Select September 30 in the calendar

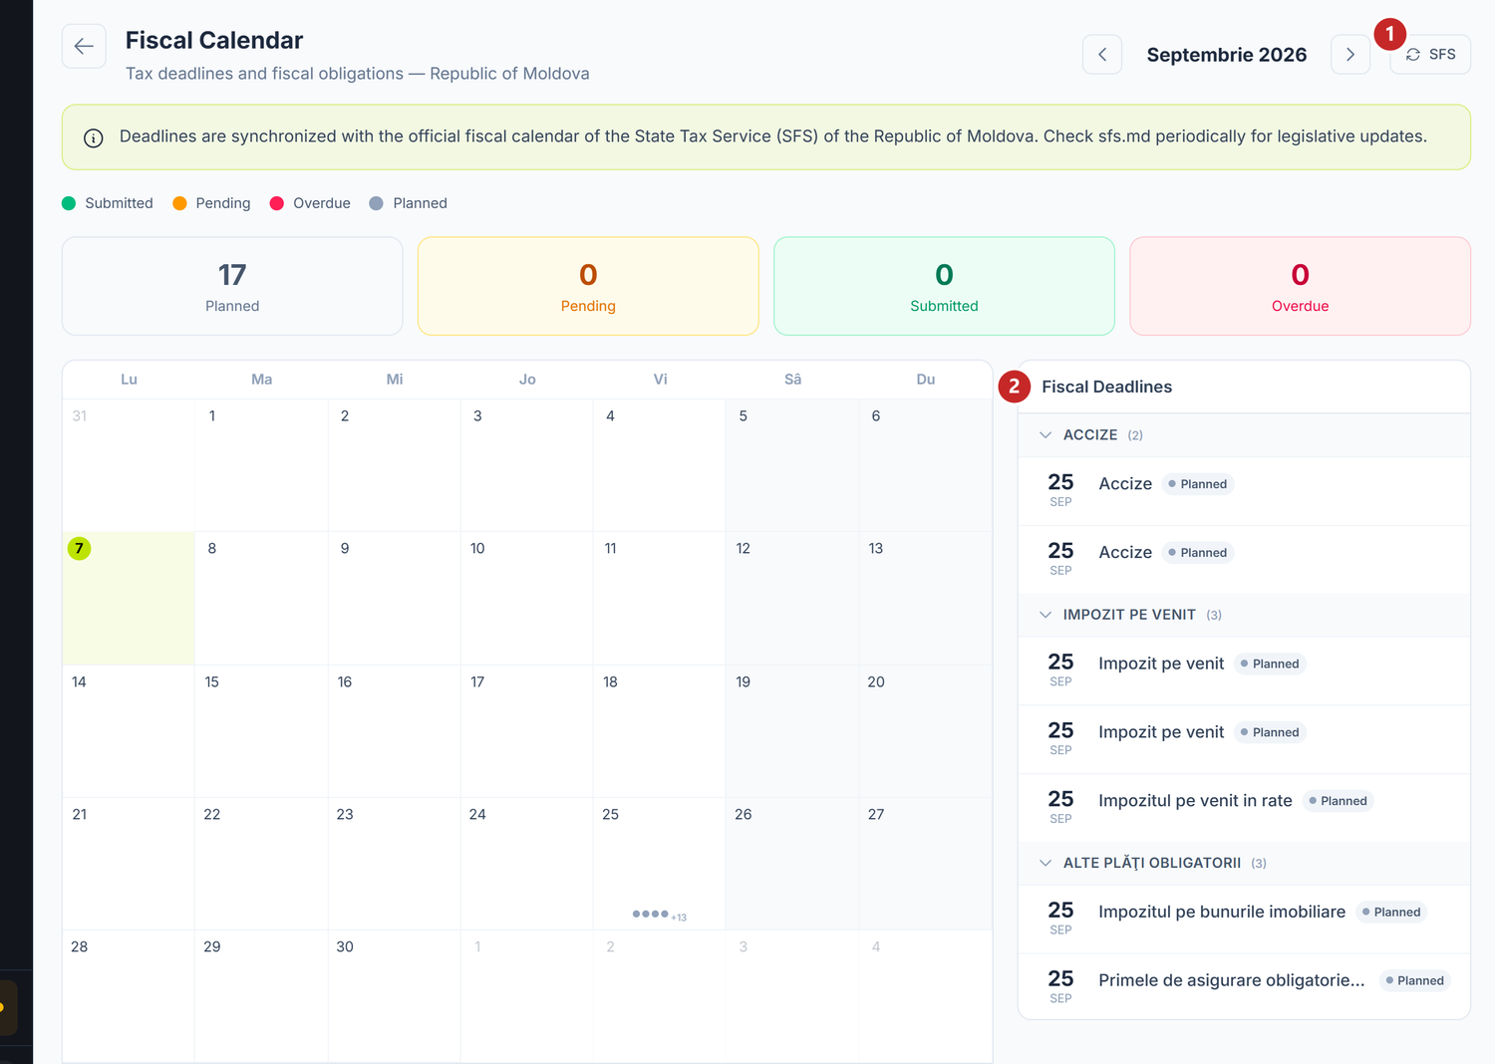tap(394, 996)
